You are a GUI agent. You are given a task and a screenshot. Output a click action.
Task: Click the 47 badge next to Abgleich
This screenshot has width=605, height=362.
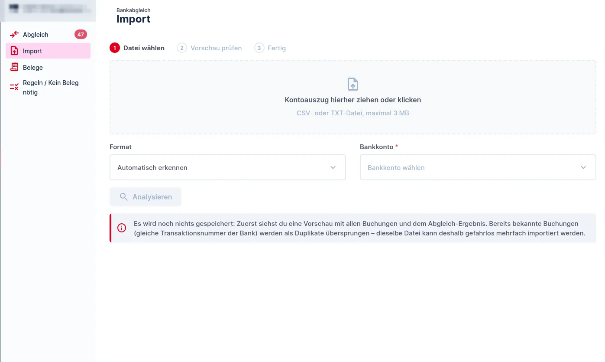click(x=81, y=35)
